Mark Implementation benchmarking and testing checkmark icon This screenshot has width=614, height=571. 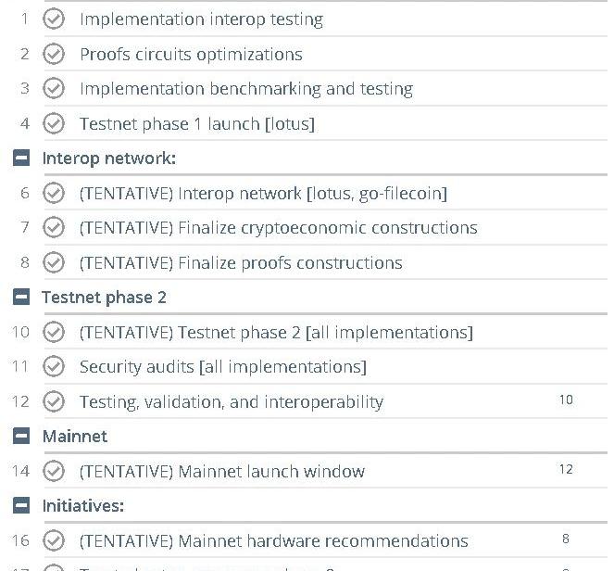(x=54, y=88)
